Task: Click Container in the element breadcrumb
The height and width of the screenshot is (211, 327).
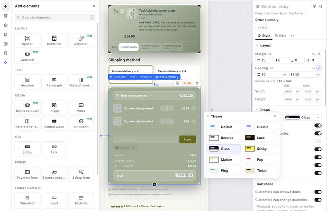Action: pos(145,77)
